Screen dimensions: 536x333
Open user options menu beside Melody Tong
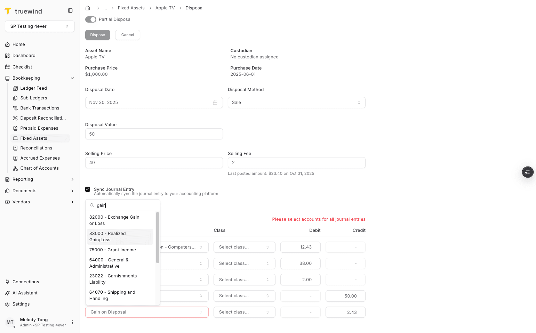point(72,322)
